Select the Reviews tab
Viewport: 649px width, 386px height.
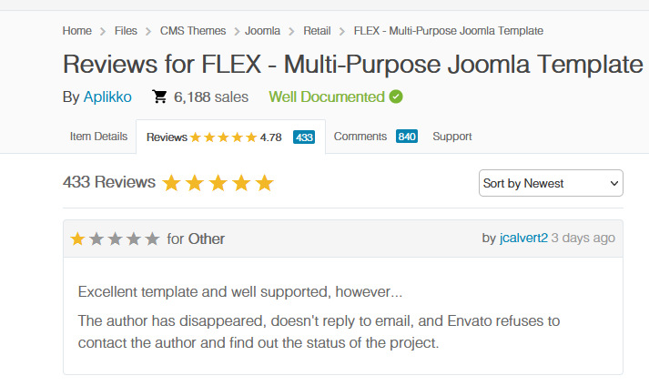[x=167, y=137]
